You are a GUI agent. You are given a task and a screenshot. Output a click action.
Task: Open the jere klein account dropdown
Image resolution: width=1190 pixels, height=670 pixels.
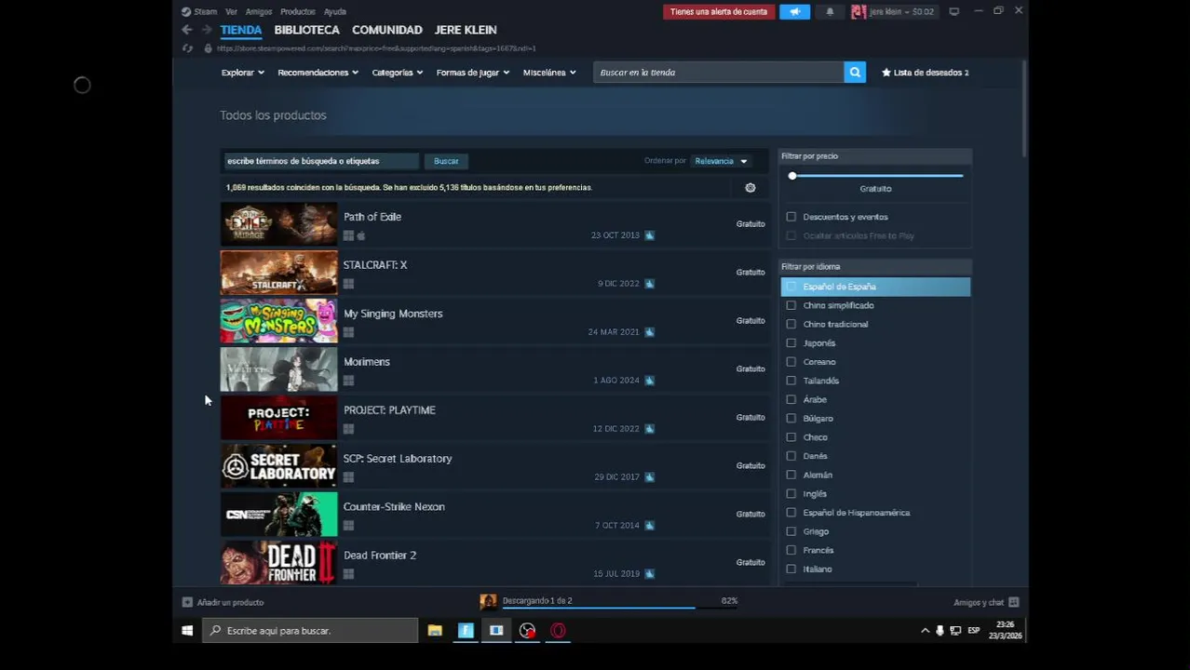[900, 12]
